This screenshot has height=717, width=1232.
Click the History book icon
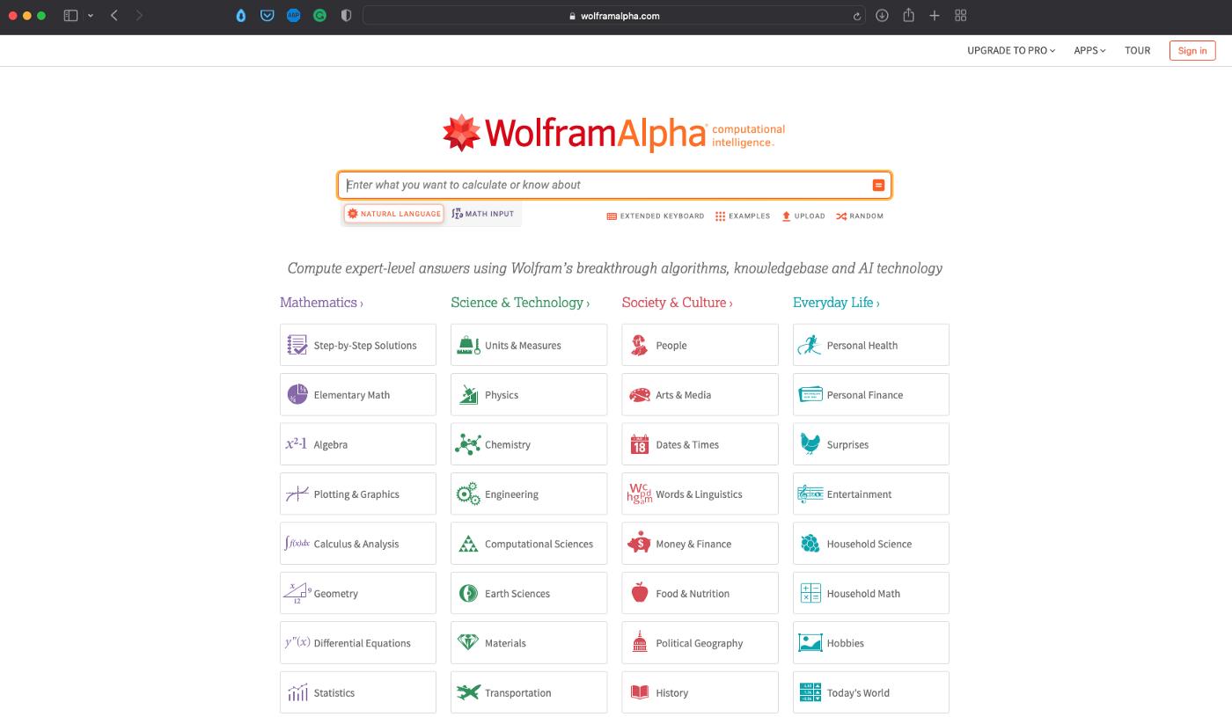coord(640,692)
